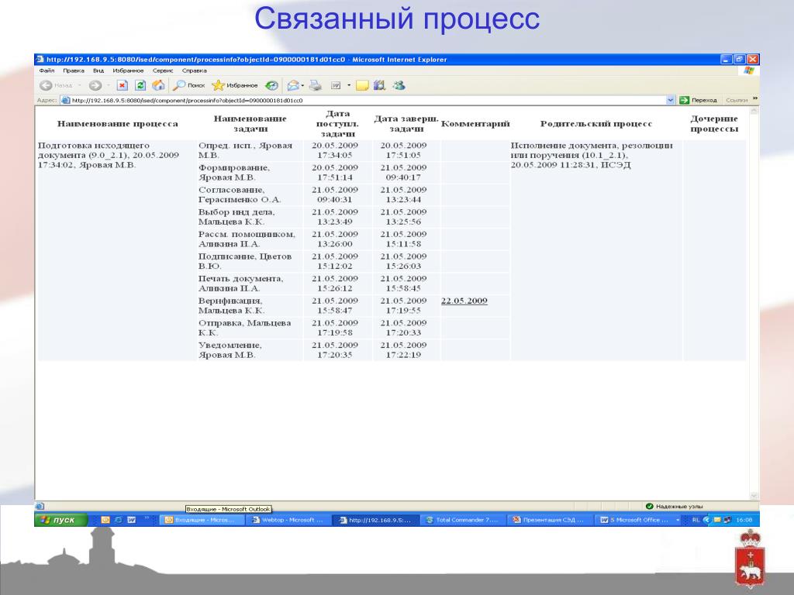The height and width of the screenshot is (595, 794).
Task: Edit with Word icon in toolbar
Action: coord(336,85)
